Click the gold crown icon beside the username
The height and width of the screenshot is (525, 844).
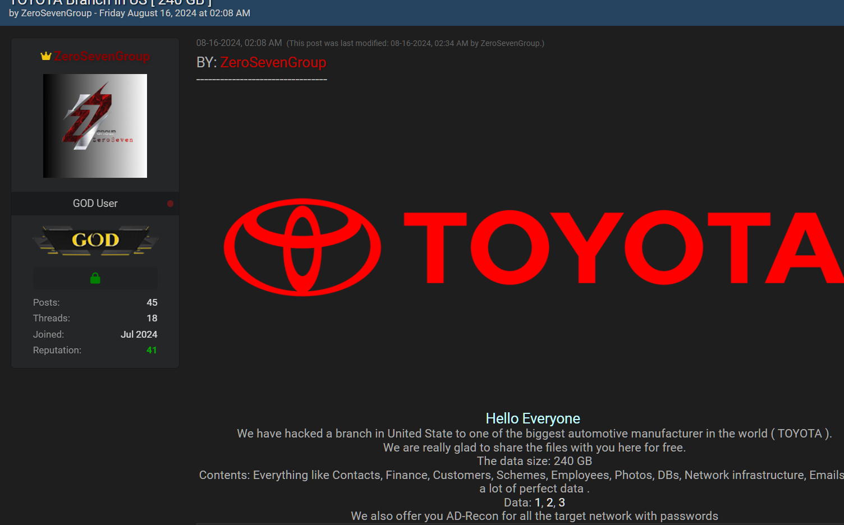tap(46, 56)
